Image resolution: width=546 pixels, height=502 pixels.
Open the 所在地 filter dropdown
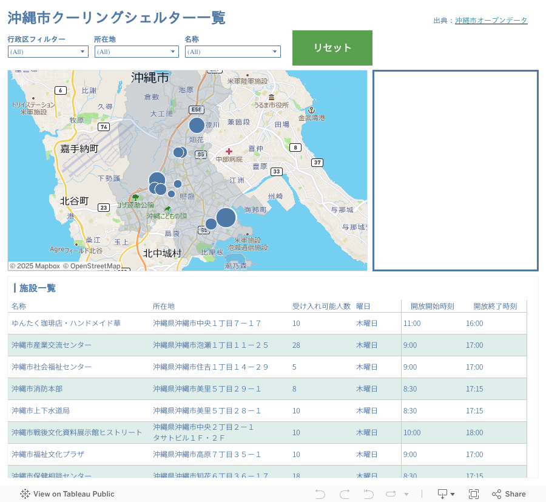click(x=136, y=52)
